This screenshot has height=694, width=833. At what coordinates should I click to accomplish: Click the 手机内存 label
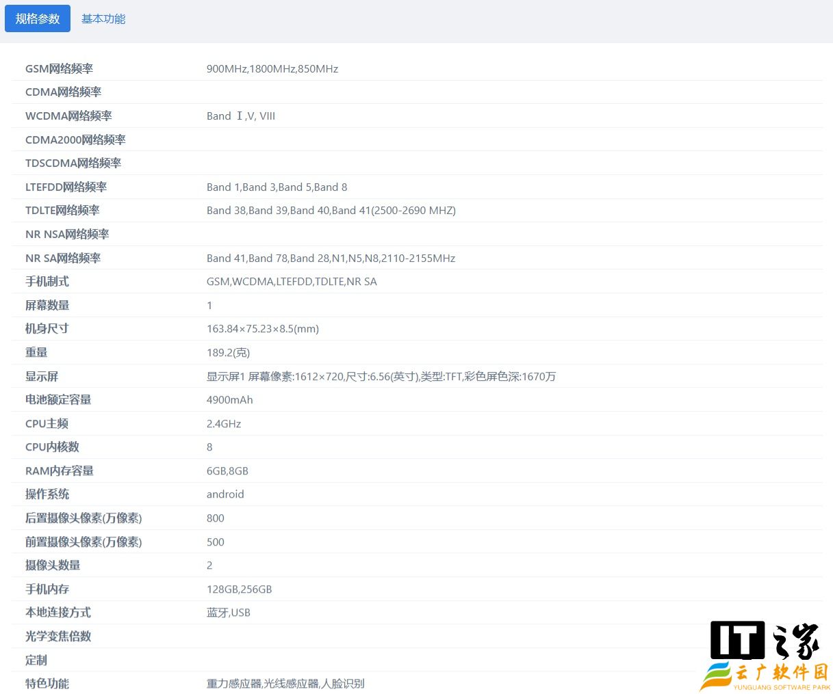click(47, 589)
